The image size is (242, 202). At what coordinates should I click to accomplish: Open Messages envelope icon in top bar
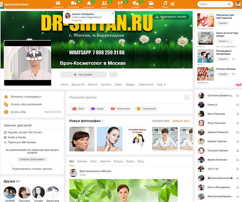coord(58,3)
